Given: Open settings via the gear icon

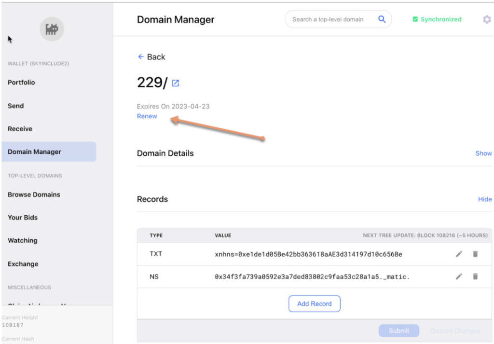Looking at the screenshot, I should [x=487, y=19].
